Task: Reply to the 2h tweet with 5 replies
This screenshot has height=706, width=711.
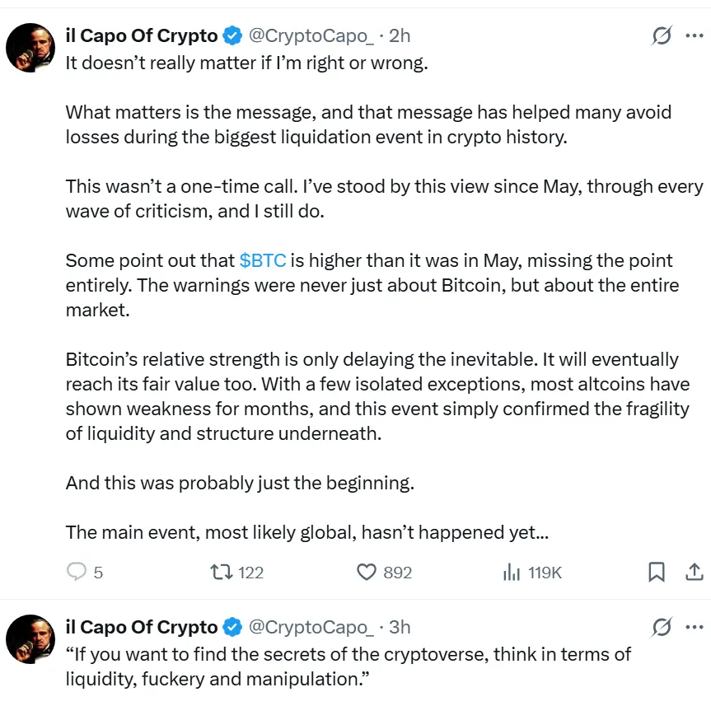Action: coord(77,572)
